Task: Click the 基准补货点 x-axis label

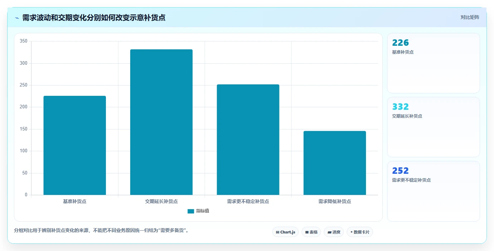Action: point(75,201)
